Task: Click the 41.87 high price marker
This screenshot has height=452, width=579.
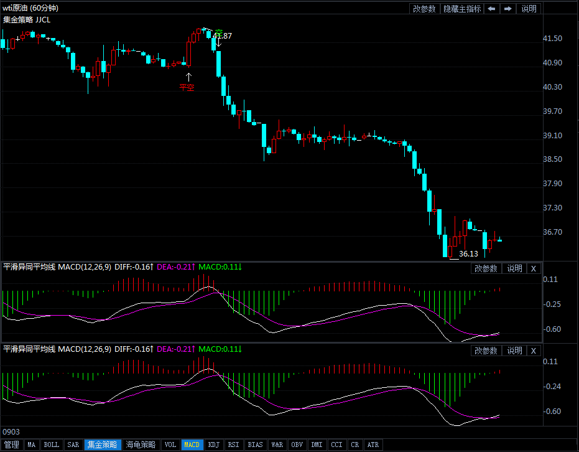Action: tap(222, 36)
